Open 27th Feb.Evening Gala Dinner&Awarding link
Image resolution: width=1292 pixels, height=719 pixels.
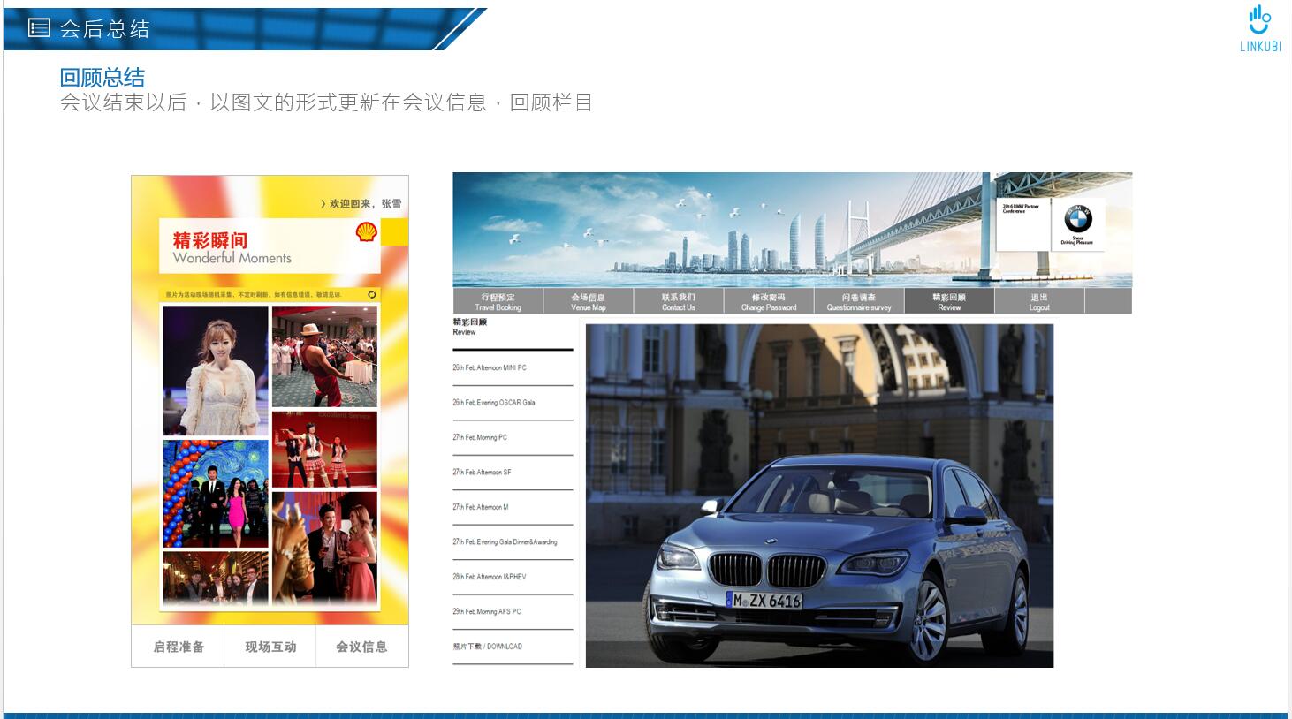(x=505, y=541)
